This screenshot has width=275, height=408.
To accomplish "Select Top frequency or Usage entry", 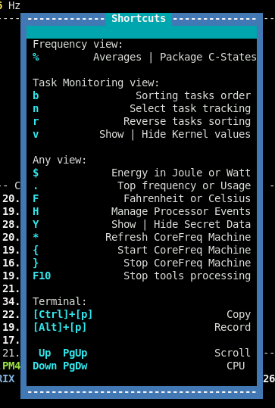I will coord(142,186).
